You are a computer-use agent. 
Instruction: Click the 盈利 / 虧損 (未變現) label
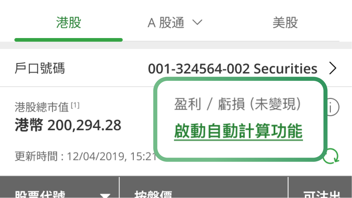pyautogui.click(x=238, y=104)
